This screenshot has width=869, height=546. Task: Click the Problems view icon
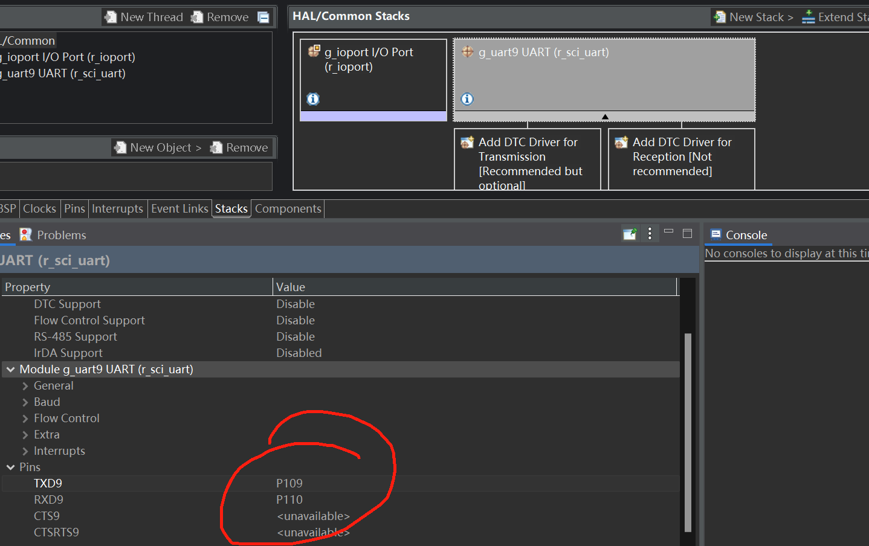pos(25,234)
